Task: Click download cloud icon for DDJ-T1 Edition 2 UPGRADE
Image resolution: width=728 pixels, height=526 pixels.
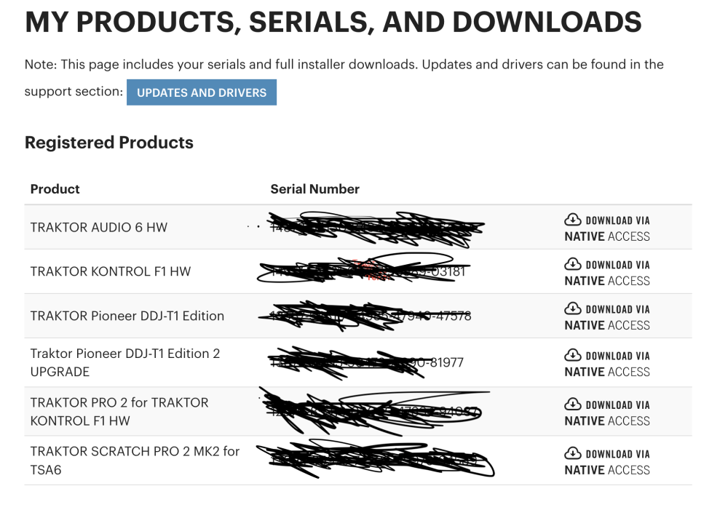Action: [572, 355]
